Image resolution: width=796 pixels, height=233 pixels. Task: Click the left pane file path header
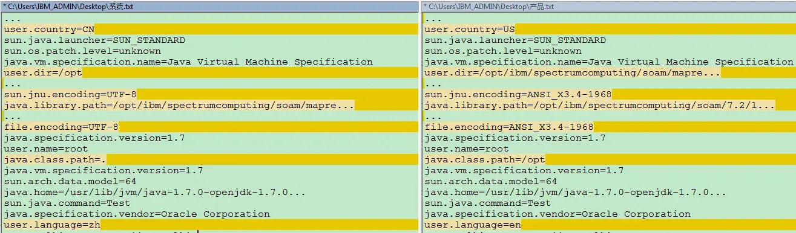[209, 6]
